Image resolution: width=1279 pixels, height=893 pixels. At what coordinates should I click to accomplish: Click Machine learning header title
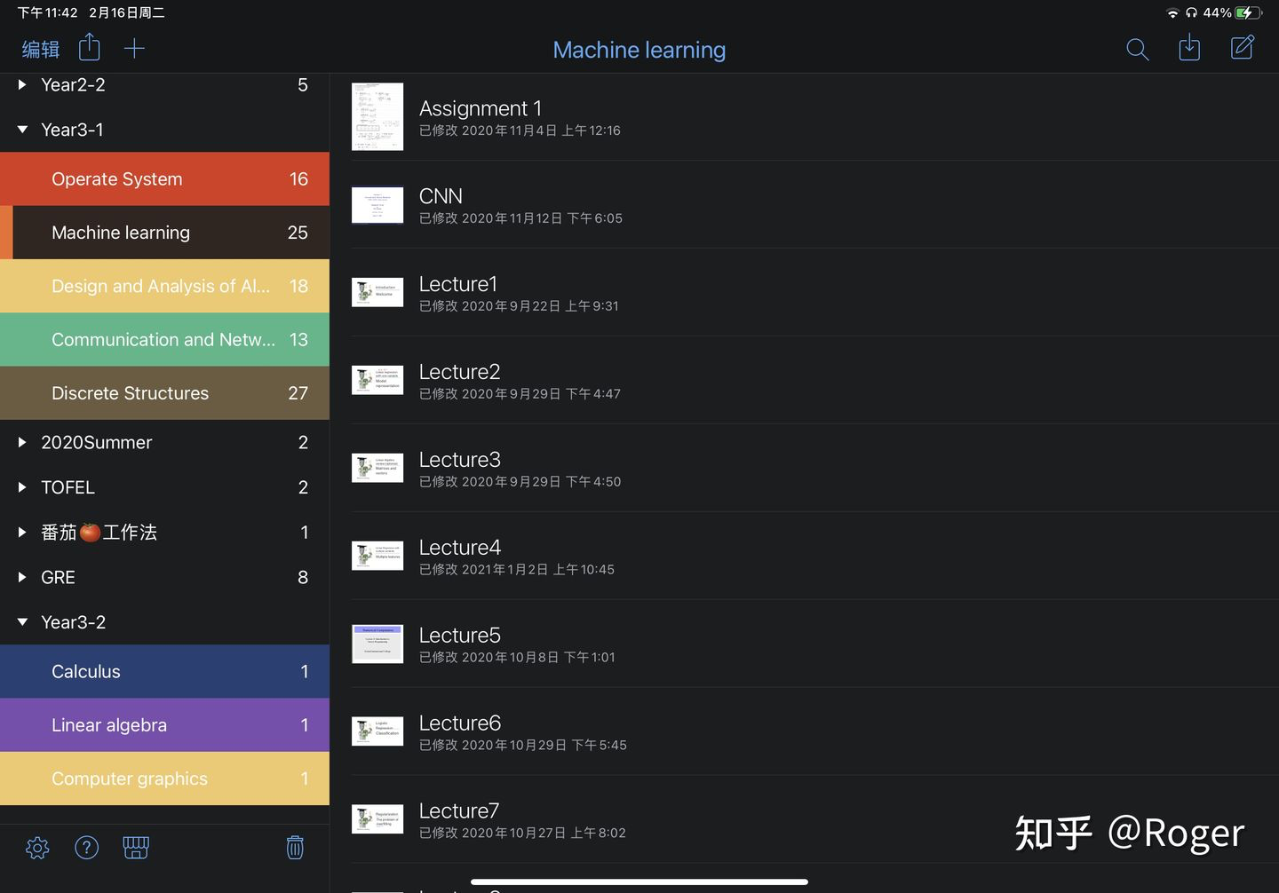(639, 50)
